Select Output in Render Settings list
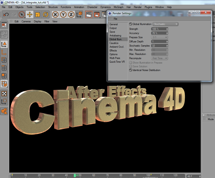 (x=113, y=28)
